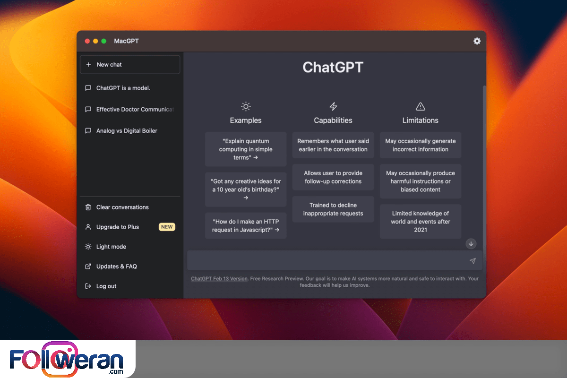This screenshot has height=378, width=567.
Task: Open the 'ChatGPT is a model.' conversation
Action: tap(123, 88)
